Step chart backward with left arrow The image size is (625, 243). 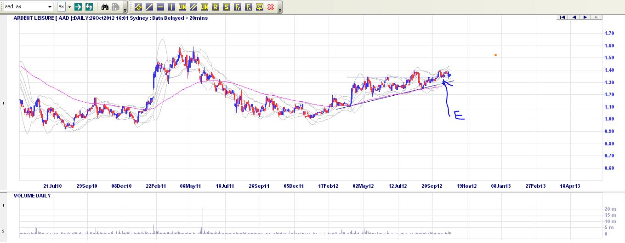pyautogui.click(x=574, y=17)
